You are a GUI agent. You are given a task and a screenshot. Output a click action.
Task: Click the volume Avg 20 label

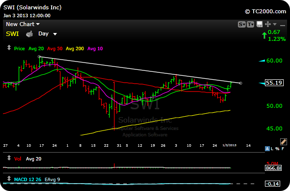pyautogui.click(x=33, y=159)
